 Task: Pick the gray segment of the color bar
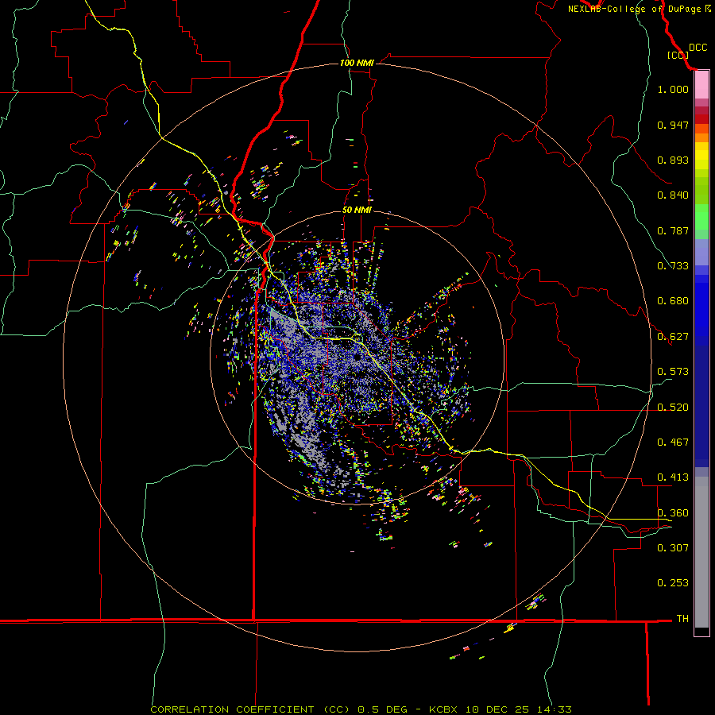coord(701,552)
